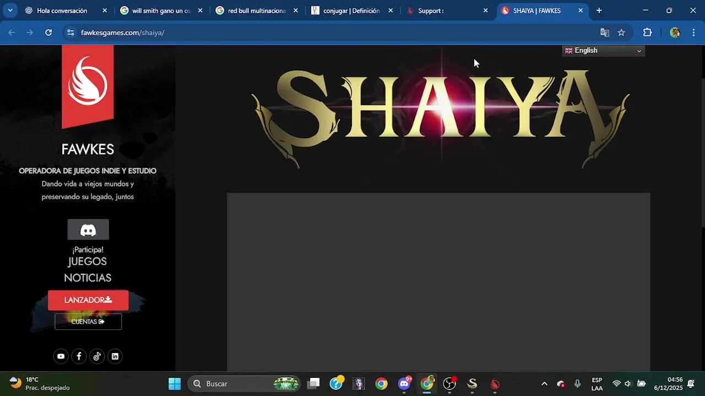The image size is (705, 396).
Task: Bookmark this page with the star icon
Action: point(621,32)
